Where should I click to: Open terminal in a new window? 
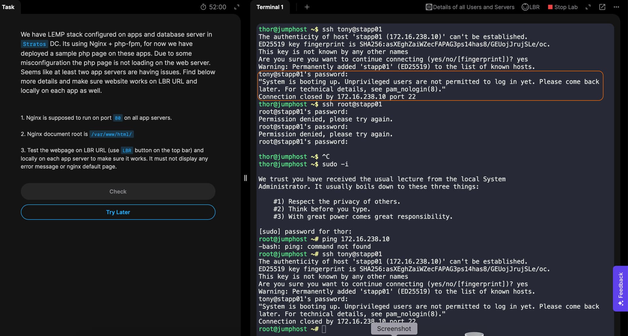pyautogui.click(x=602, y=7)
